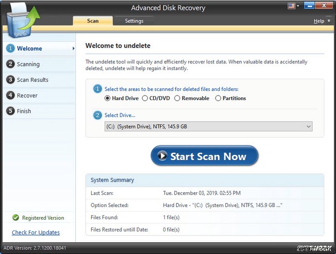The image size is (336, 254).
Task: Click the 'Files Found:' label
Action: [x=104, y=217]
